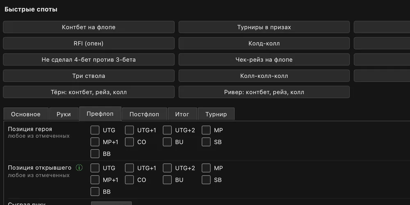The height and width of the screenshot is (205, 410).
Task: Click the Колл-колл-колл button
Action: (264, 76)
